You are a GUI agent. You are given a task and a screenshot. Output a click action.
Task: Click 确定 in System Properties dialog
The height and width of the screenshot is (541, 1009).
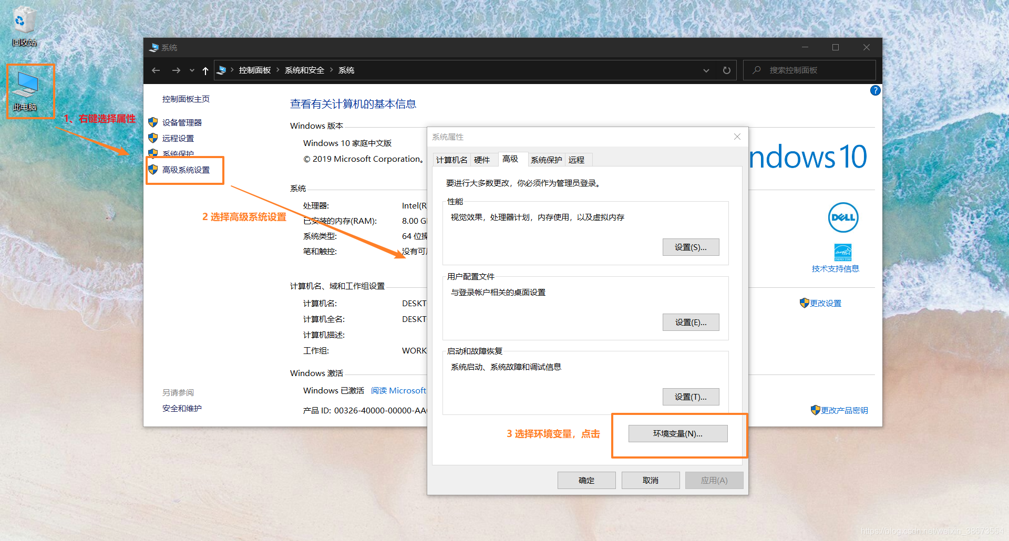pos(586,481)
